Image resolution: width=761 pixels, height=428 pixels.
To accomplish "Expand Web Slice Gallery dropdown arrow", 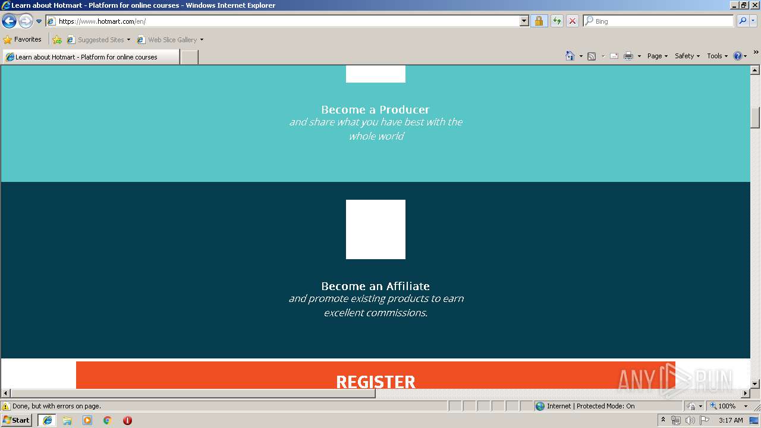I will coord(202,40).
